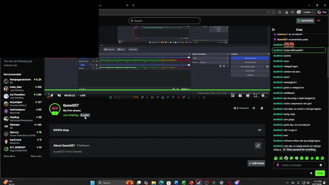Focus the Send a message field
Image resolution: width=329 pixels, height=185 pixels.
(x=299, y=165)
